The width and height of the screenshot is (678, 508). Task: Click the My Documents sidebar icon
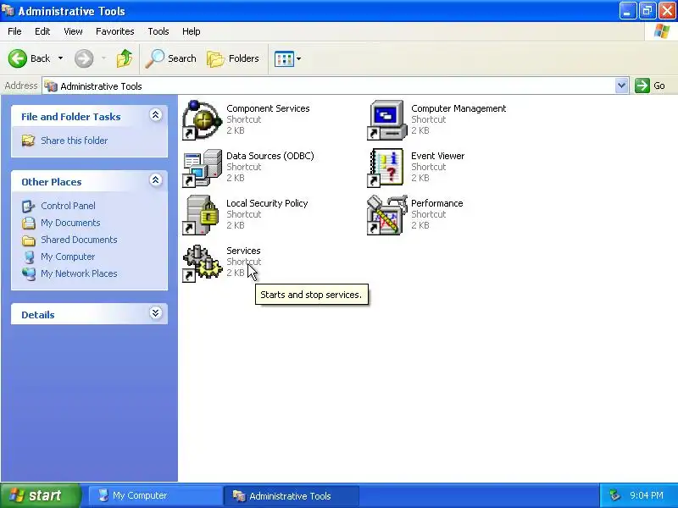click(x=29, y=223)
